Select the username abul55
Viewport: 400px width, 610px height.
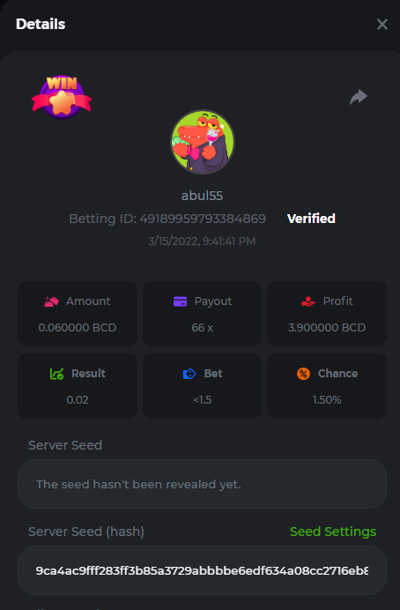202,196
